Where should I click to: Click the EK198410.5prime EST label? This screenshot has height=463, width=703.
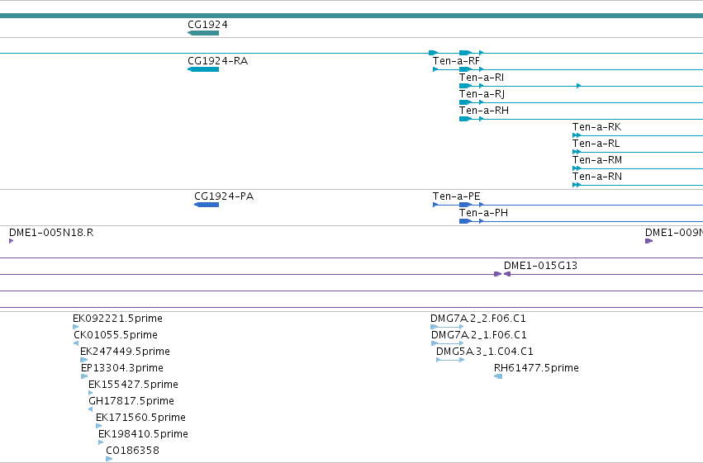point(143,435)
